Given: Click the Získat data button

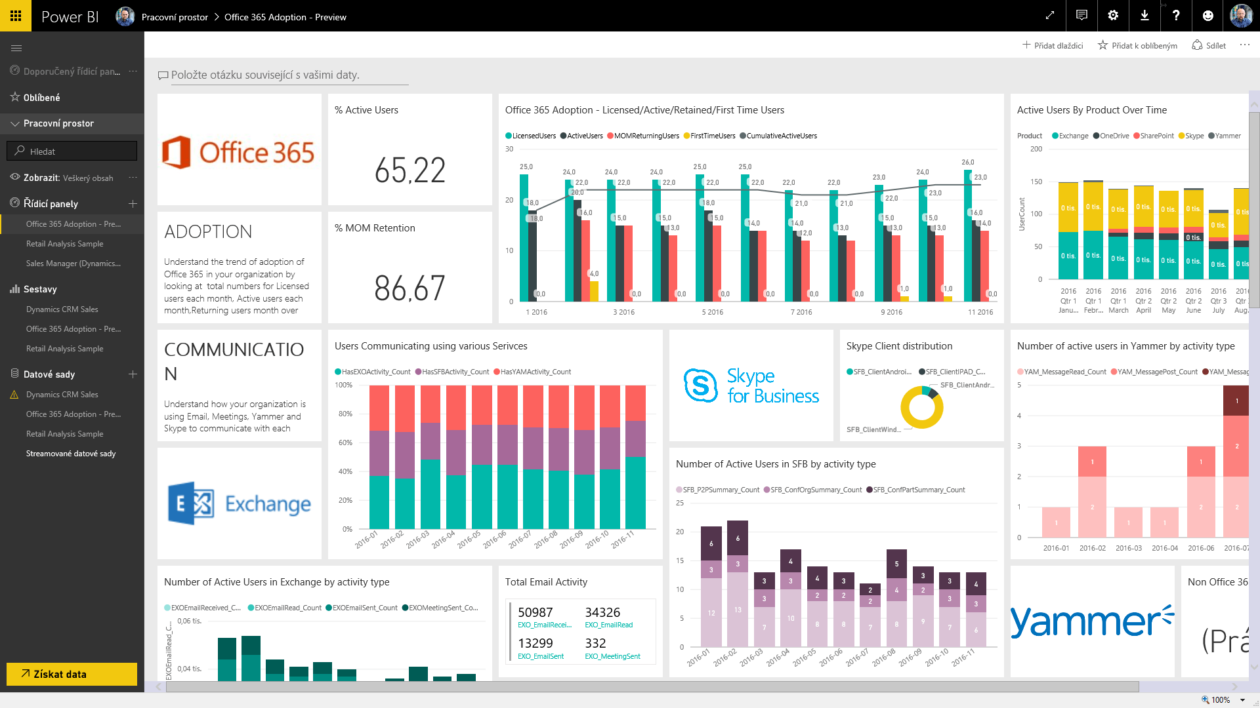Looking at the screenshot, I should (72, 674).
